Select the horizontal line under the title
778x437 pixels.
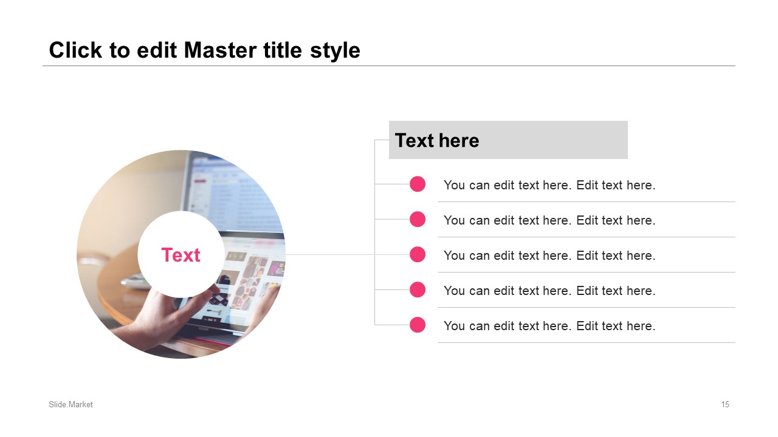click(389, 66)
